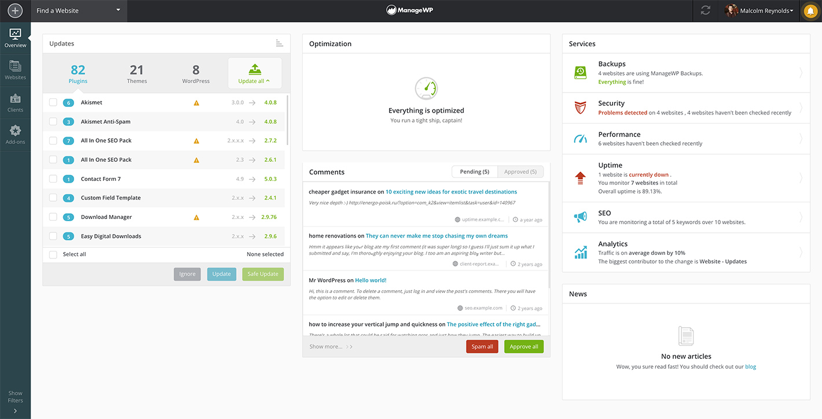Open '10 exciting new ideas' post link
Image resolution: width=822 pixels, height=419 pixels.
point(452,192)
